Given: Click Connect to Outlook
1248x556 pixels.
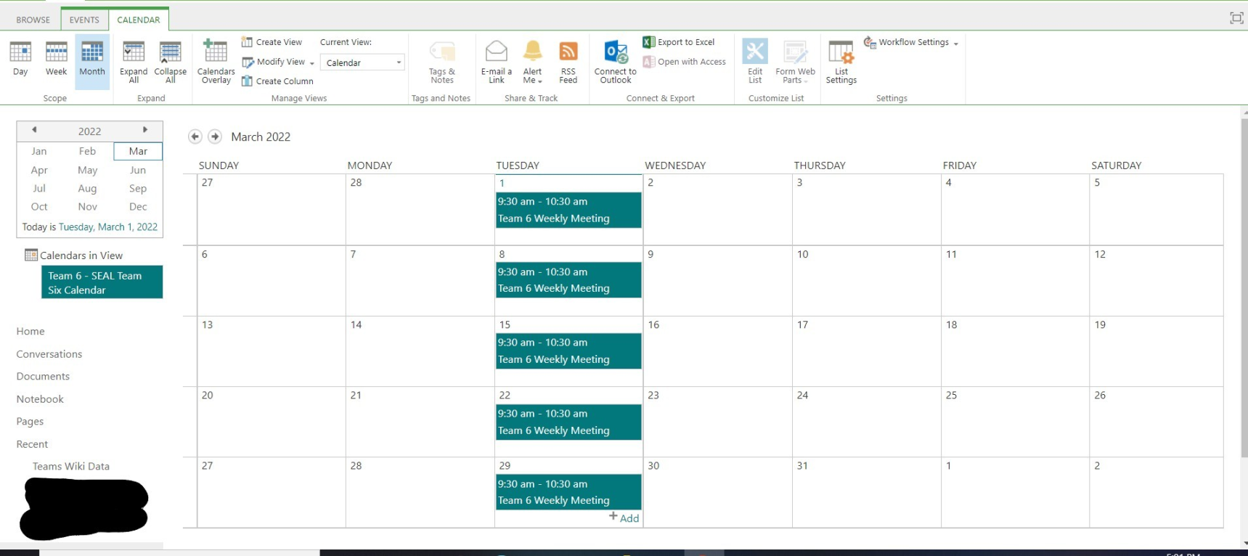Looking at the screenshot, I should coord(615,62).
